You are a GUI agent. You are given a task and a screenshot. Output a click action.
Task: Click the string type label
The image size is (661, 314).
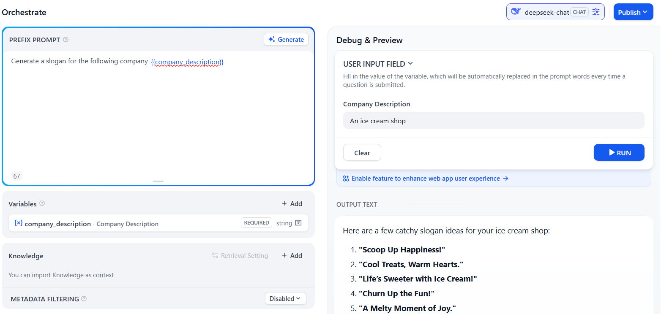coord(284,223)
